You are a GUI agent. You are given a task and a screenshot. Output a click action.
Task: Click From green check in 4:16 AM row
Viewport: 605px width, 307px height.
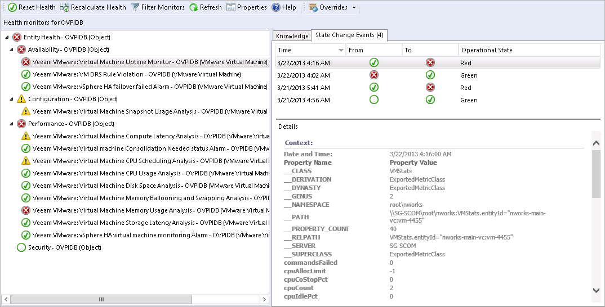pyautogui.click(x=374, y=62)
